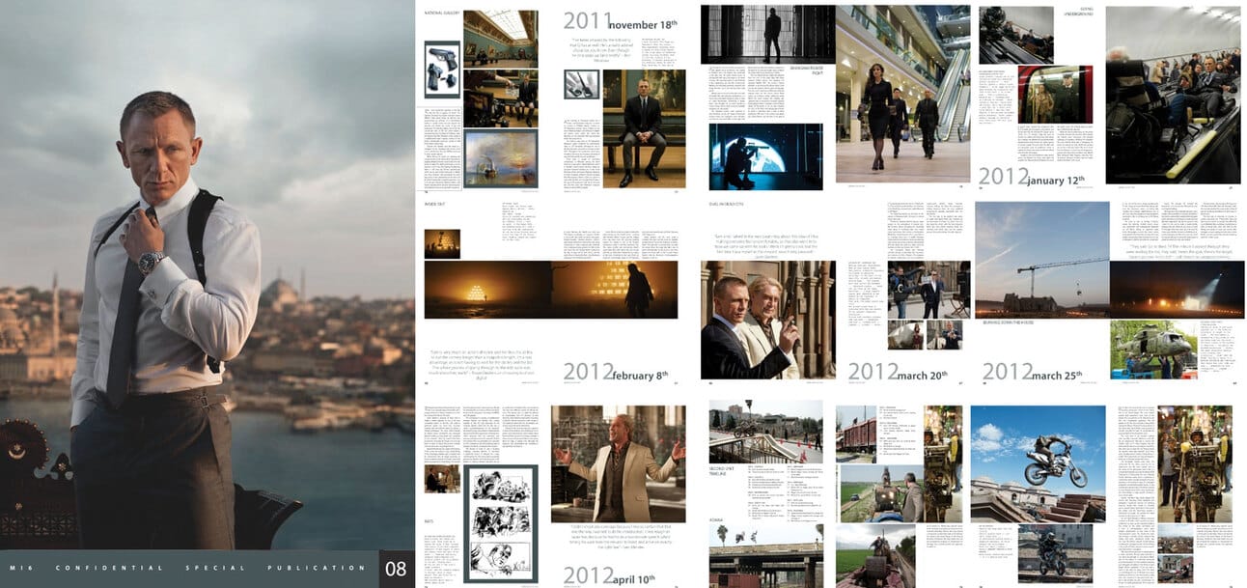Screen dimensions: 1247x588
Task: Click the "NATIONAL GALLERY" heading
Action: click(441, 13)
